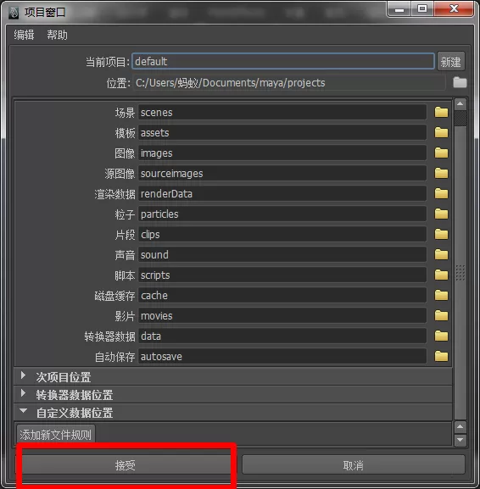
Task: Open the 帮助 menu
Action: click(x=57, y=35)
